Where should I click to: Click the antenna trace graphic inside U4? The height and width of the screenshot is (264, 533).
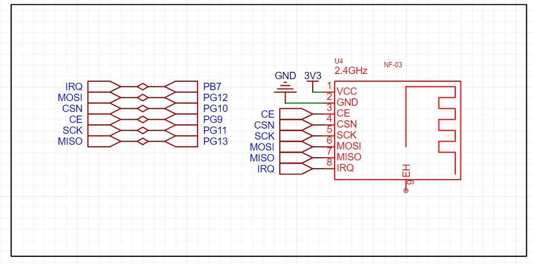pos(431,131)
